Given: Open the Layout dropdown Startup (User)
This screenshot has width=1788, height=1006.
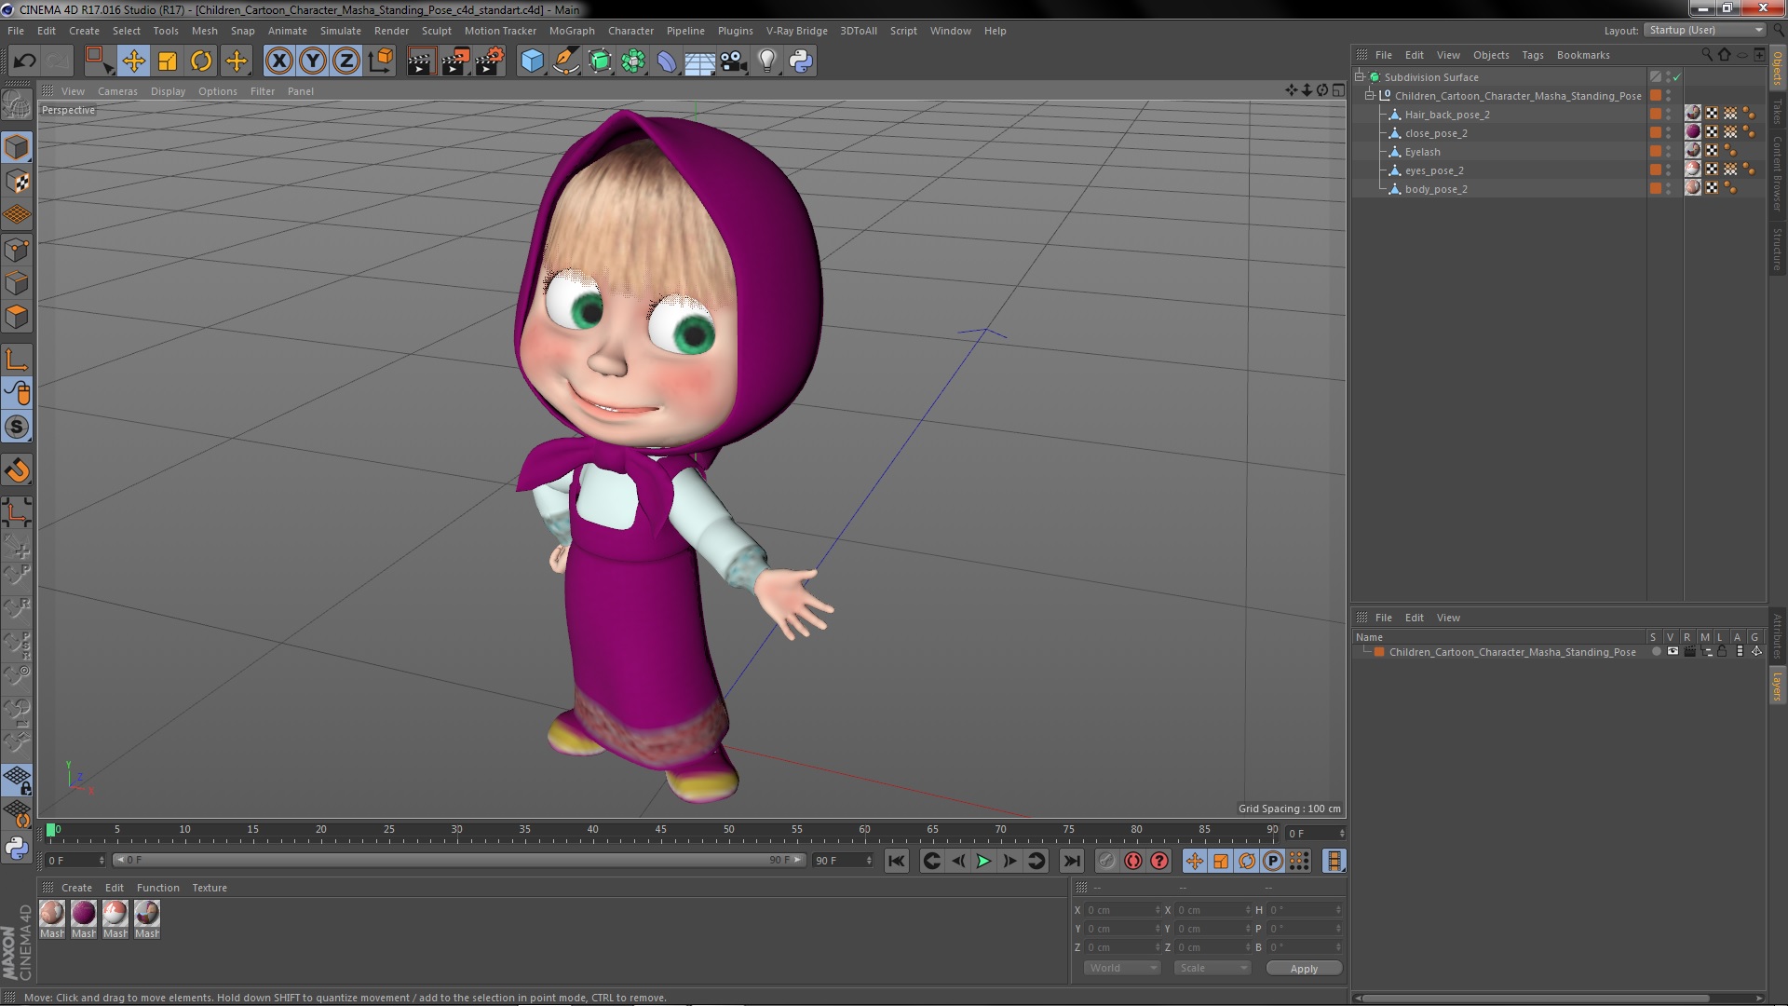Looking at the screenshot, I should pos(1705,30).
